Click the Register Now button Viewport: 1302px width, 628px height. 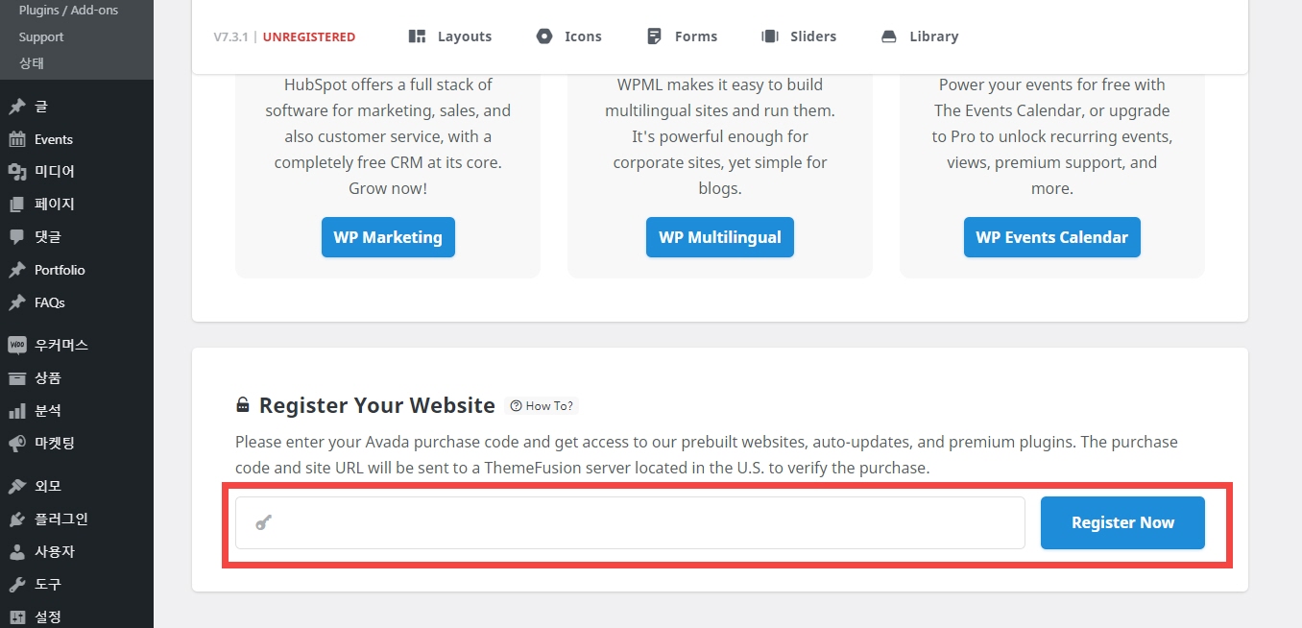[1122, 522]
